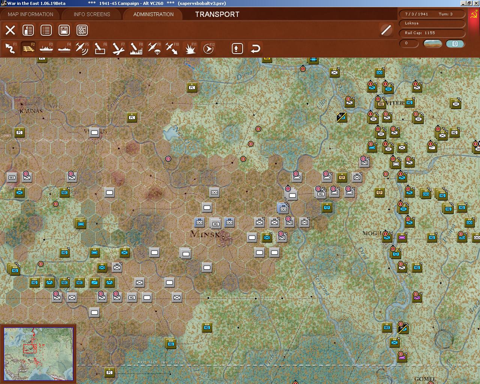Click the up-arrow box icon in toolbar
Viewport: 480px width, 384px height.
pos(237,48)
